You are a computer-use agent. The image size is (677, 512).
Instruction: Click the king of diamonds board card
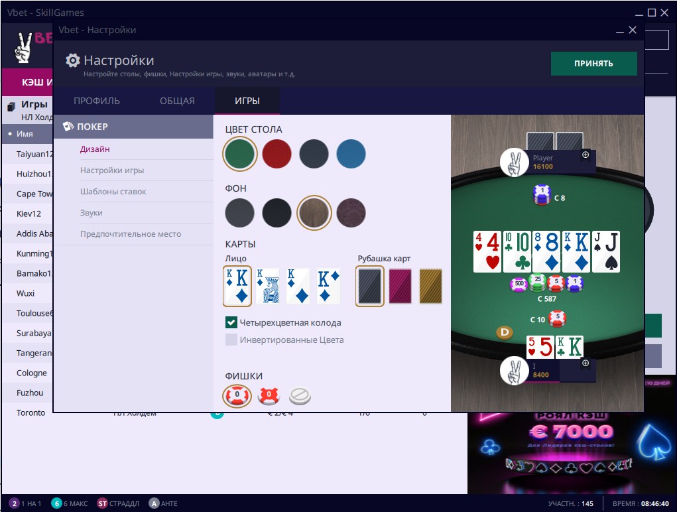click(x=576, y=251)
